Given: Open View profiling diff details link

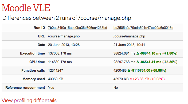Looking at the screenshot, I should (x=29, y=101).
